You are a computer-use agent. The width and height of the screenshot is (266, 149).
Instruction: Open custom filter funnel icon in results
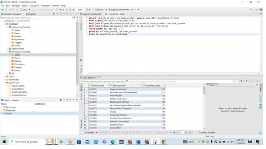[x=247, y=81]
